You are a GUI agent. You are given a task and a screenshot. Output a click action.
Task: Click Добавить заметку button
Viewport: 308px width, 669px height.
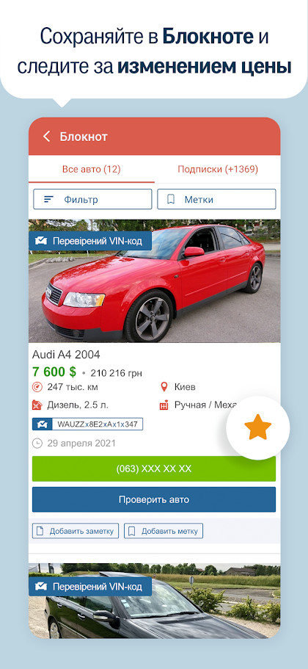(76, 531)
